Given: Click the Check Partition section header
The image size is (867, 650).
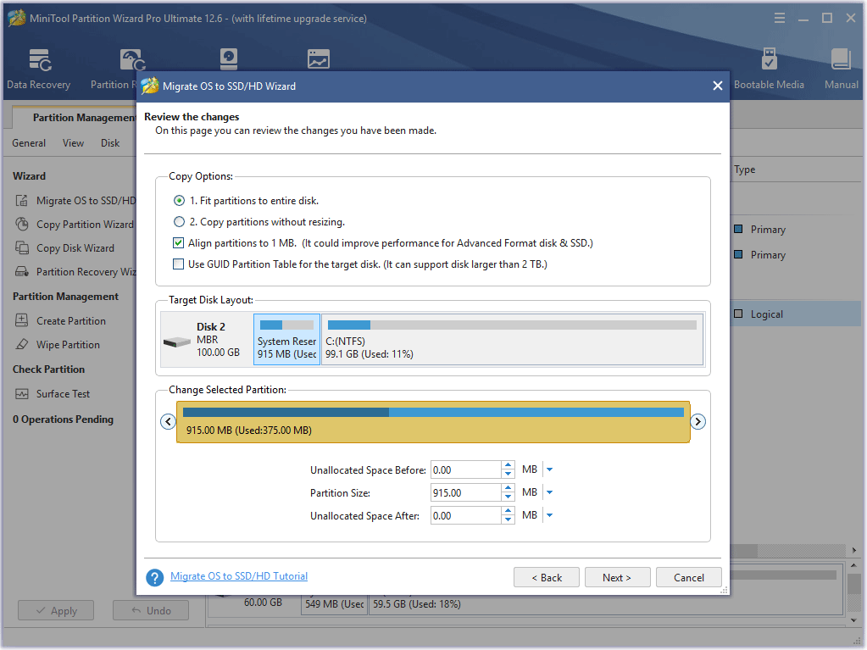Looking at the screenshot, I should [x=48, y=369].
